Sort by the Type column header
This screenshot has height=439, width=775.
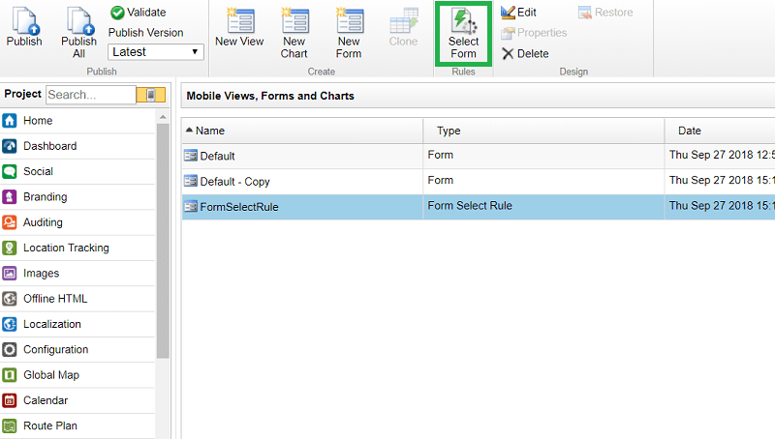point(543,131)
